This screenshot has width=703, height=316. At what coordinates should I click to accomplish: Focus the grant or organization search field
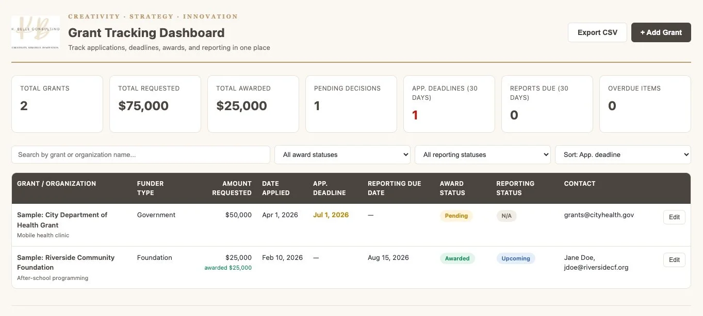point(141,154)
